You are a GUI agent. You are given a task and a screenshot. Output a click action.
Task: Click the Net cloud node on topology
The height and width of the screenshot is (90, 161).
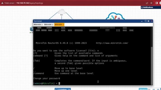click(61, 12)
